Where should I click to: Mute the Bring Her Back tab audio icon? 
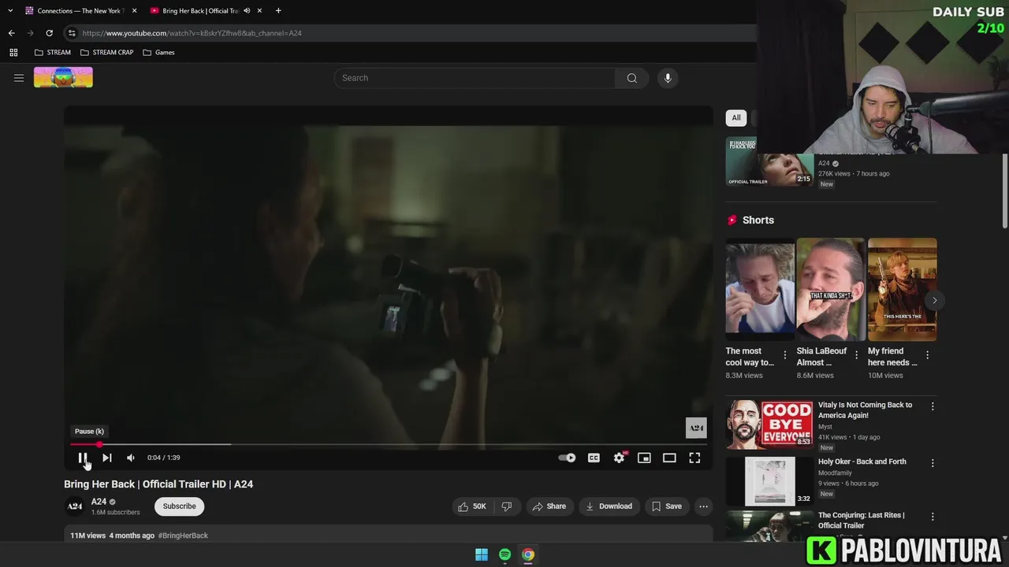pos(247,11)
